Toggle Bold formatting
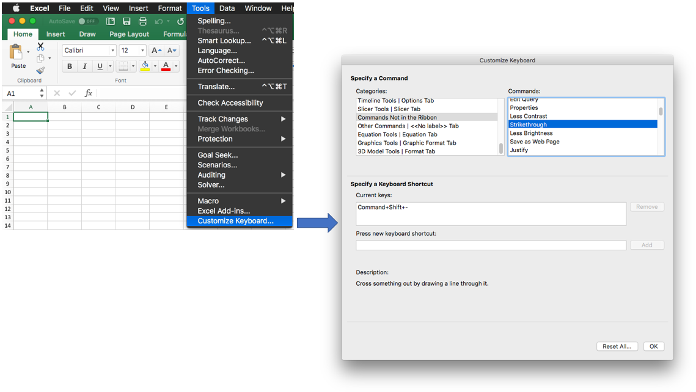This screenshot has height=392, width=696. (69, 67)
